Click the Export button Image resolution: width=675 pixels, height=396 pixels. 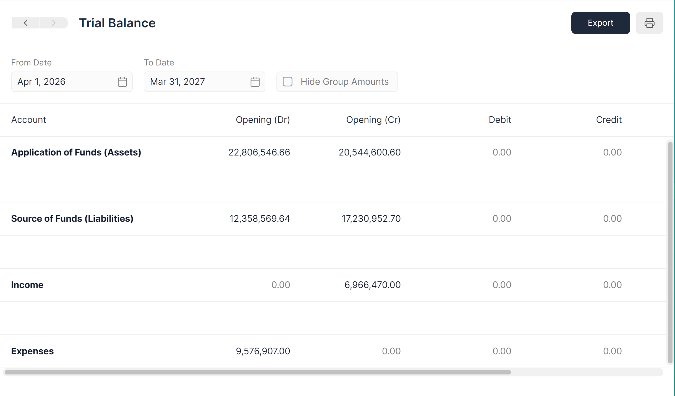click(x=601, y=23)
